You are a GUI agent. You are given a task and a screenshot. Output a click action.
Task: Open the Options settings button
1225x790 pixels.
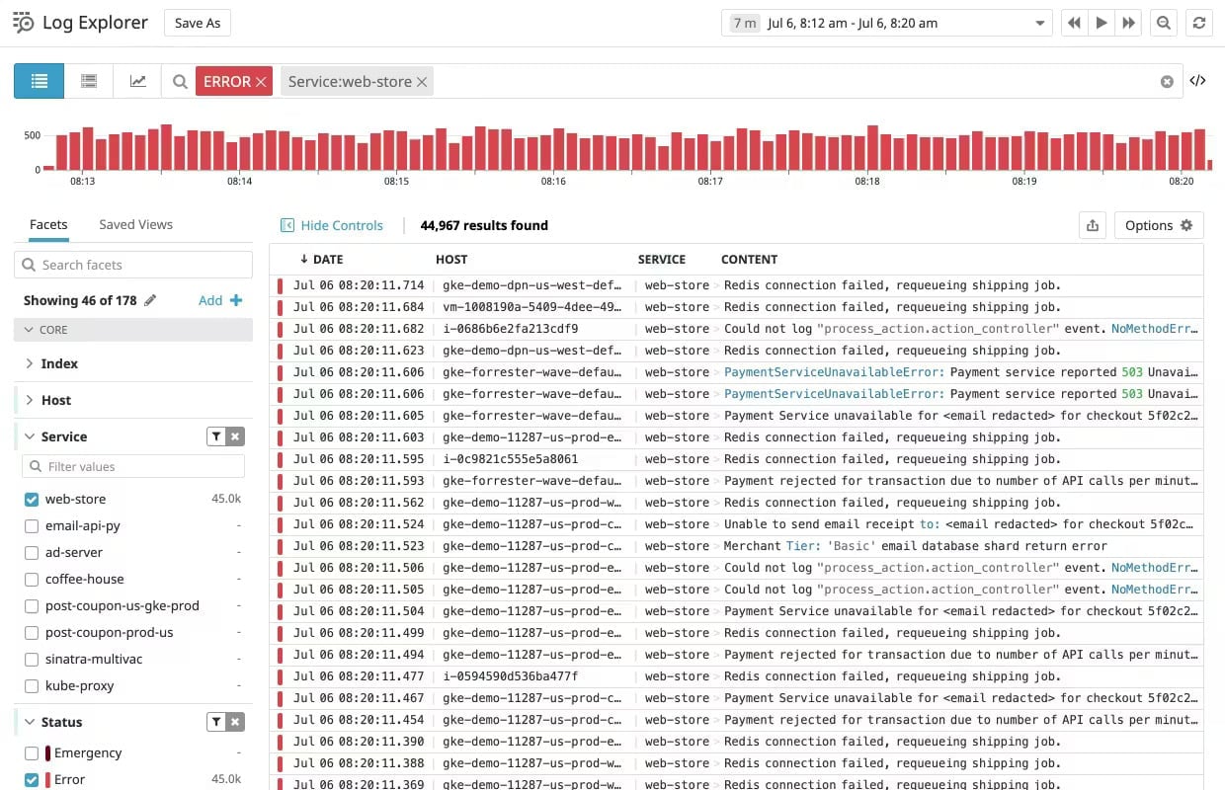coord(1159,225)
